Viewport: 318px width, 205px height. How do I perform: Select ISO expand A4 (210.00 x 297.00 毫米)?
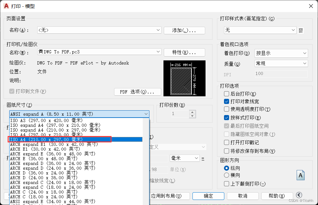pos(76,130)
